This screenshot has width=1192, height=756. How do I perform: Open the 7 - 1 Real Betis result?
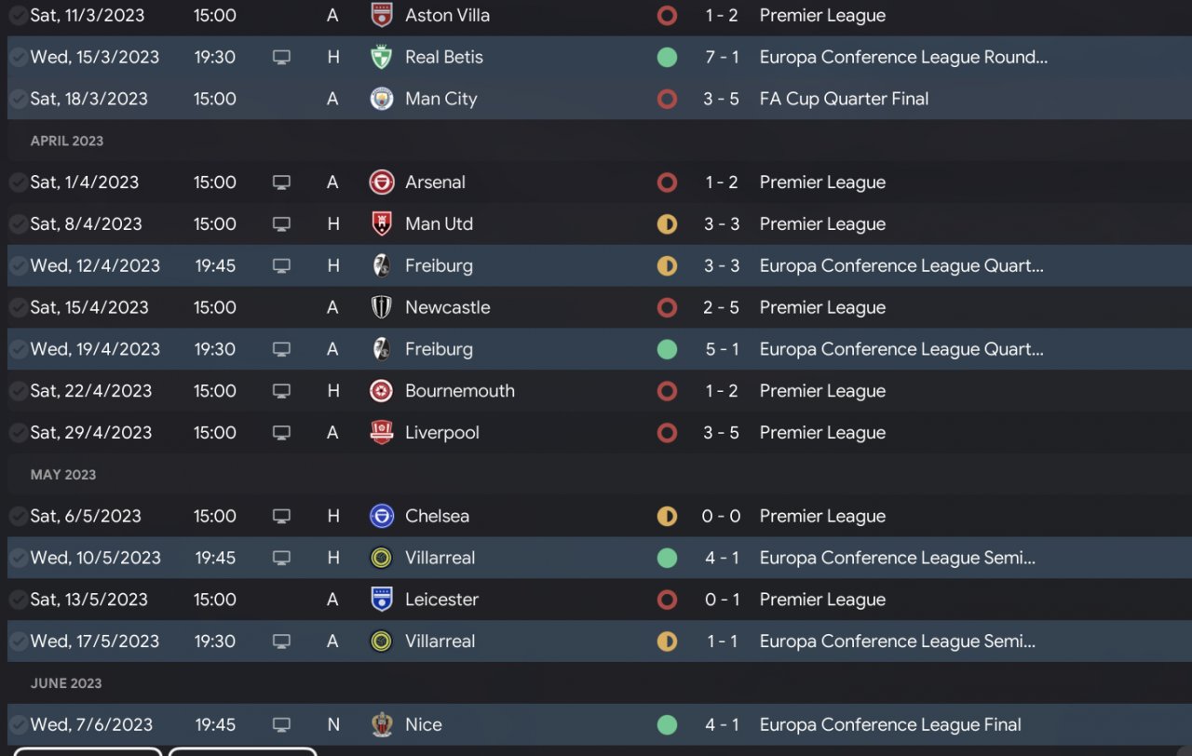point(722,58)
